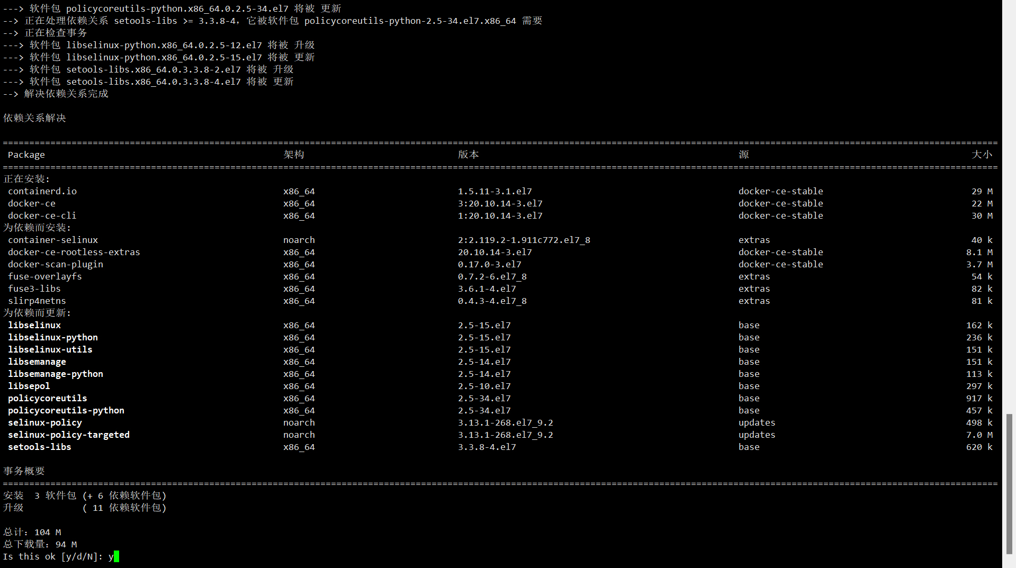Click version 3:20.10.14-3.el7 of docker-ce

500,203
